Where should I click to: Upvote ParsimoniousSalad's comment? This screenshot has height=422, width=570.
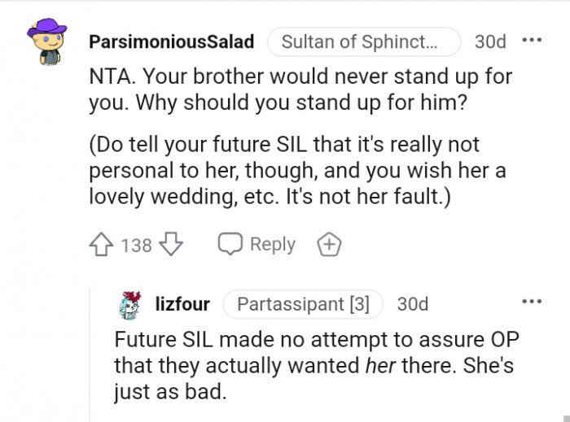102,244
